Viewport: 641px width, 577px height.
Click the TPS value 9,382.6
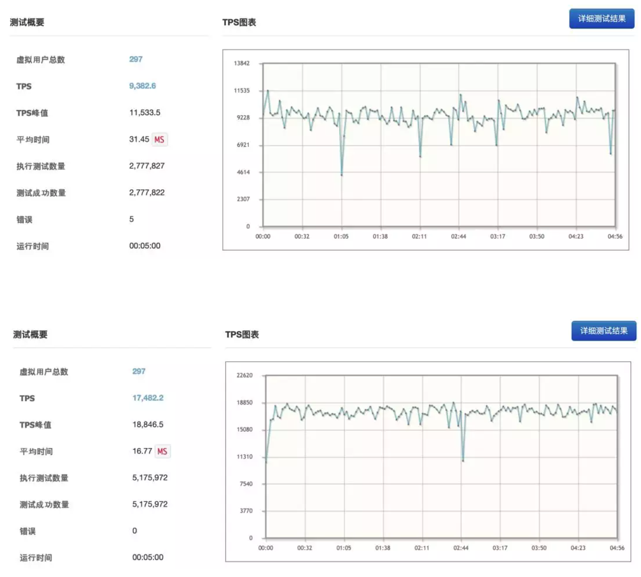[x=143, y=86]
